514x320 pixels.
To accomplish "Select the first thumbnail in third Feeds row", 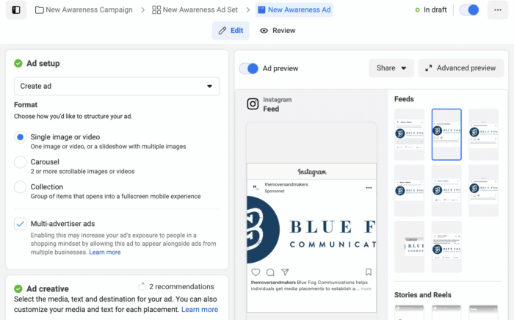I will [x=410, y=247].
